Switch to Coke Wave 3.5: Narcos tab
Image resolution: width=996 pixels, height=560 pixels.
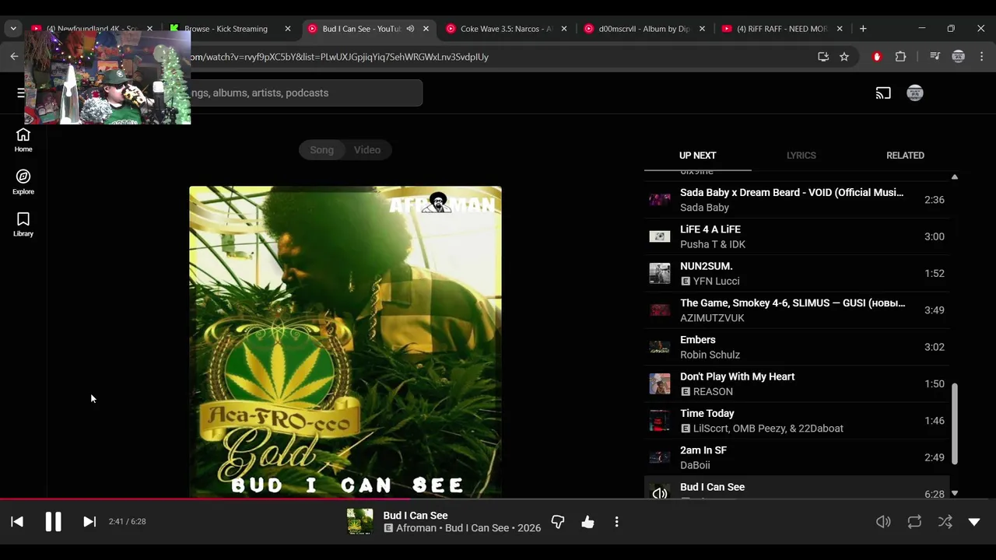click(506, 29)
